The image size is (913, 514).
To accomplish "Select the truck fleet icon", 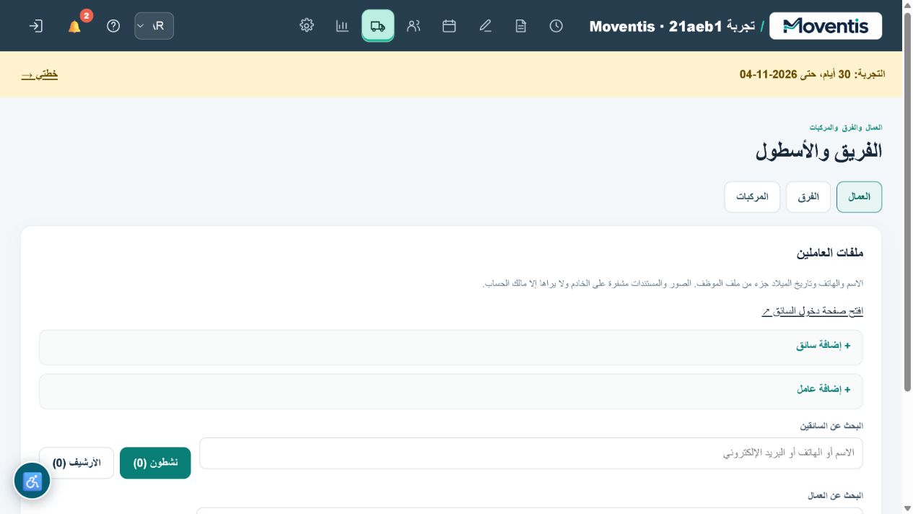I will pyautogui.click(x=377, y=26).
